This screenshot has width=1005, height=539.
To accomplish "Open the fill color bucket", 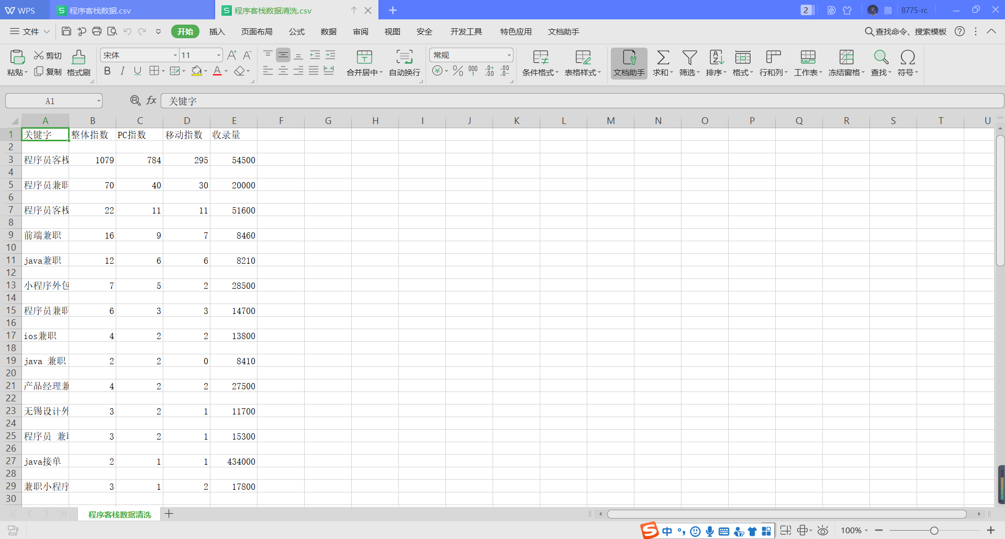I will [x=197, y=71].
